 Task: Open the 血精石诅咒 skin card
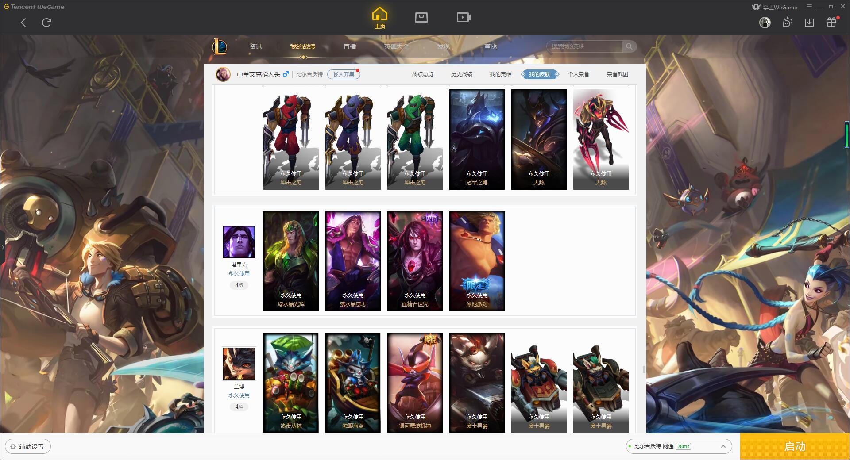click(x=415, y=261)
